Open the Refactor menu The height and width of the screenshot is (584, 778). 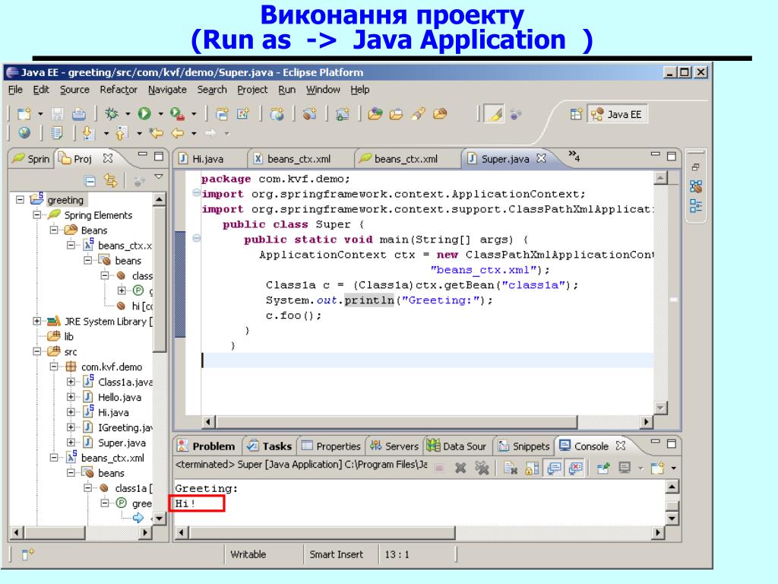click(x=118, y=90)
